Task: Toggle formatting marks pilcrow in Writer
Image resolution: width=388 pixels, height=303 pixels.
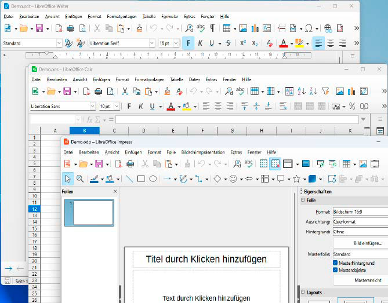Action: click(x=212, y=28)
